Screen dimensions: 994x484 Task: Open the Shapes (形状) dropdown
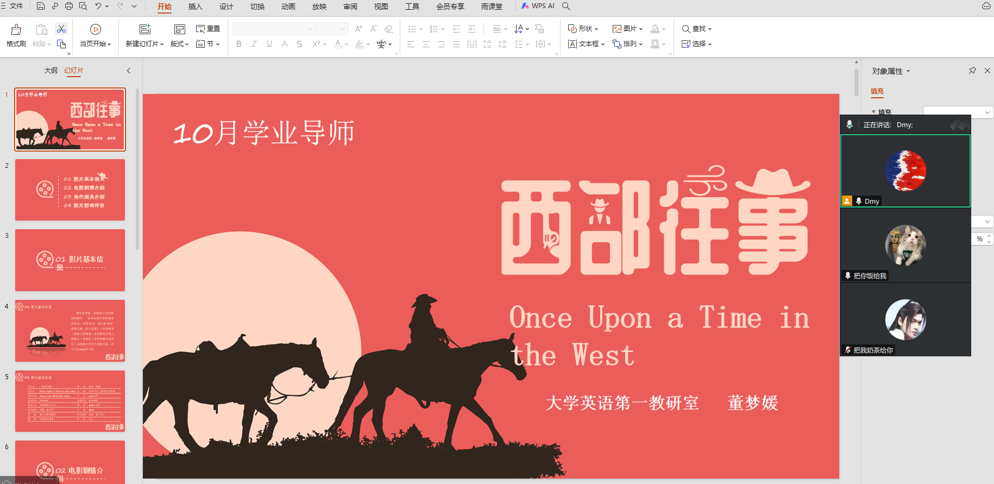pos(583,29)
